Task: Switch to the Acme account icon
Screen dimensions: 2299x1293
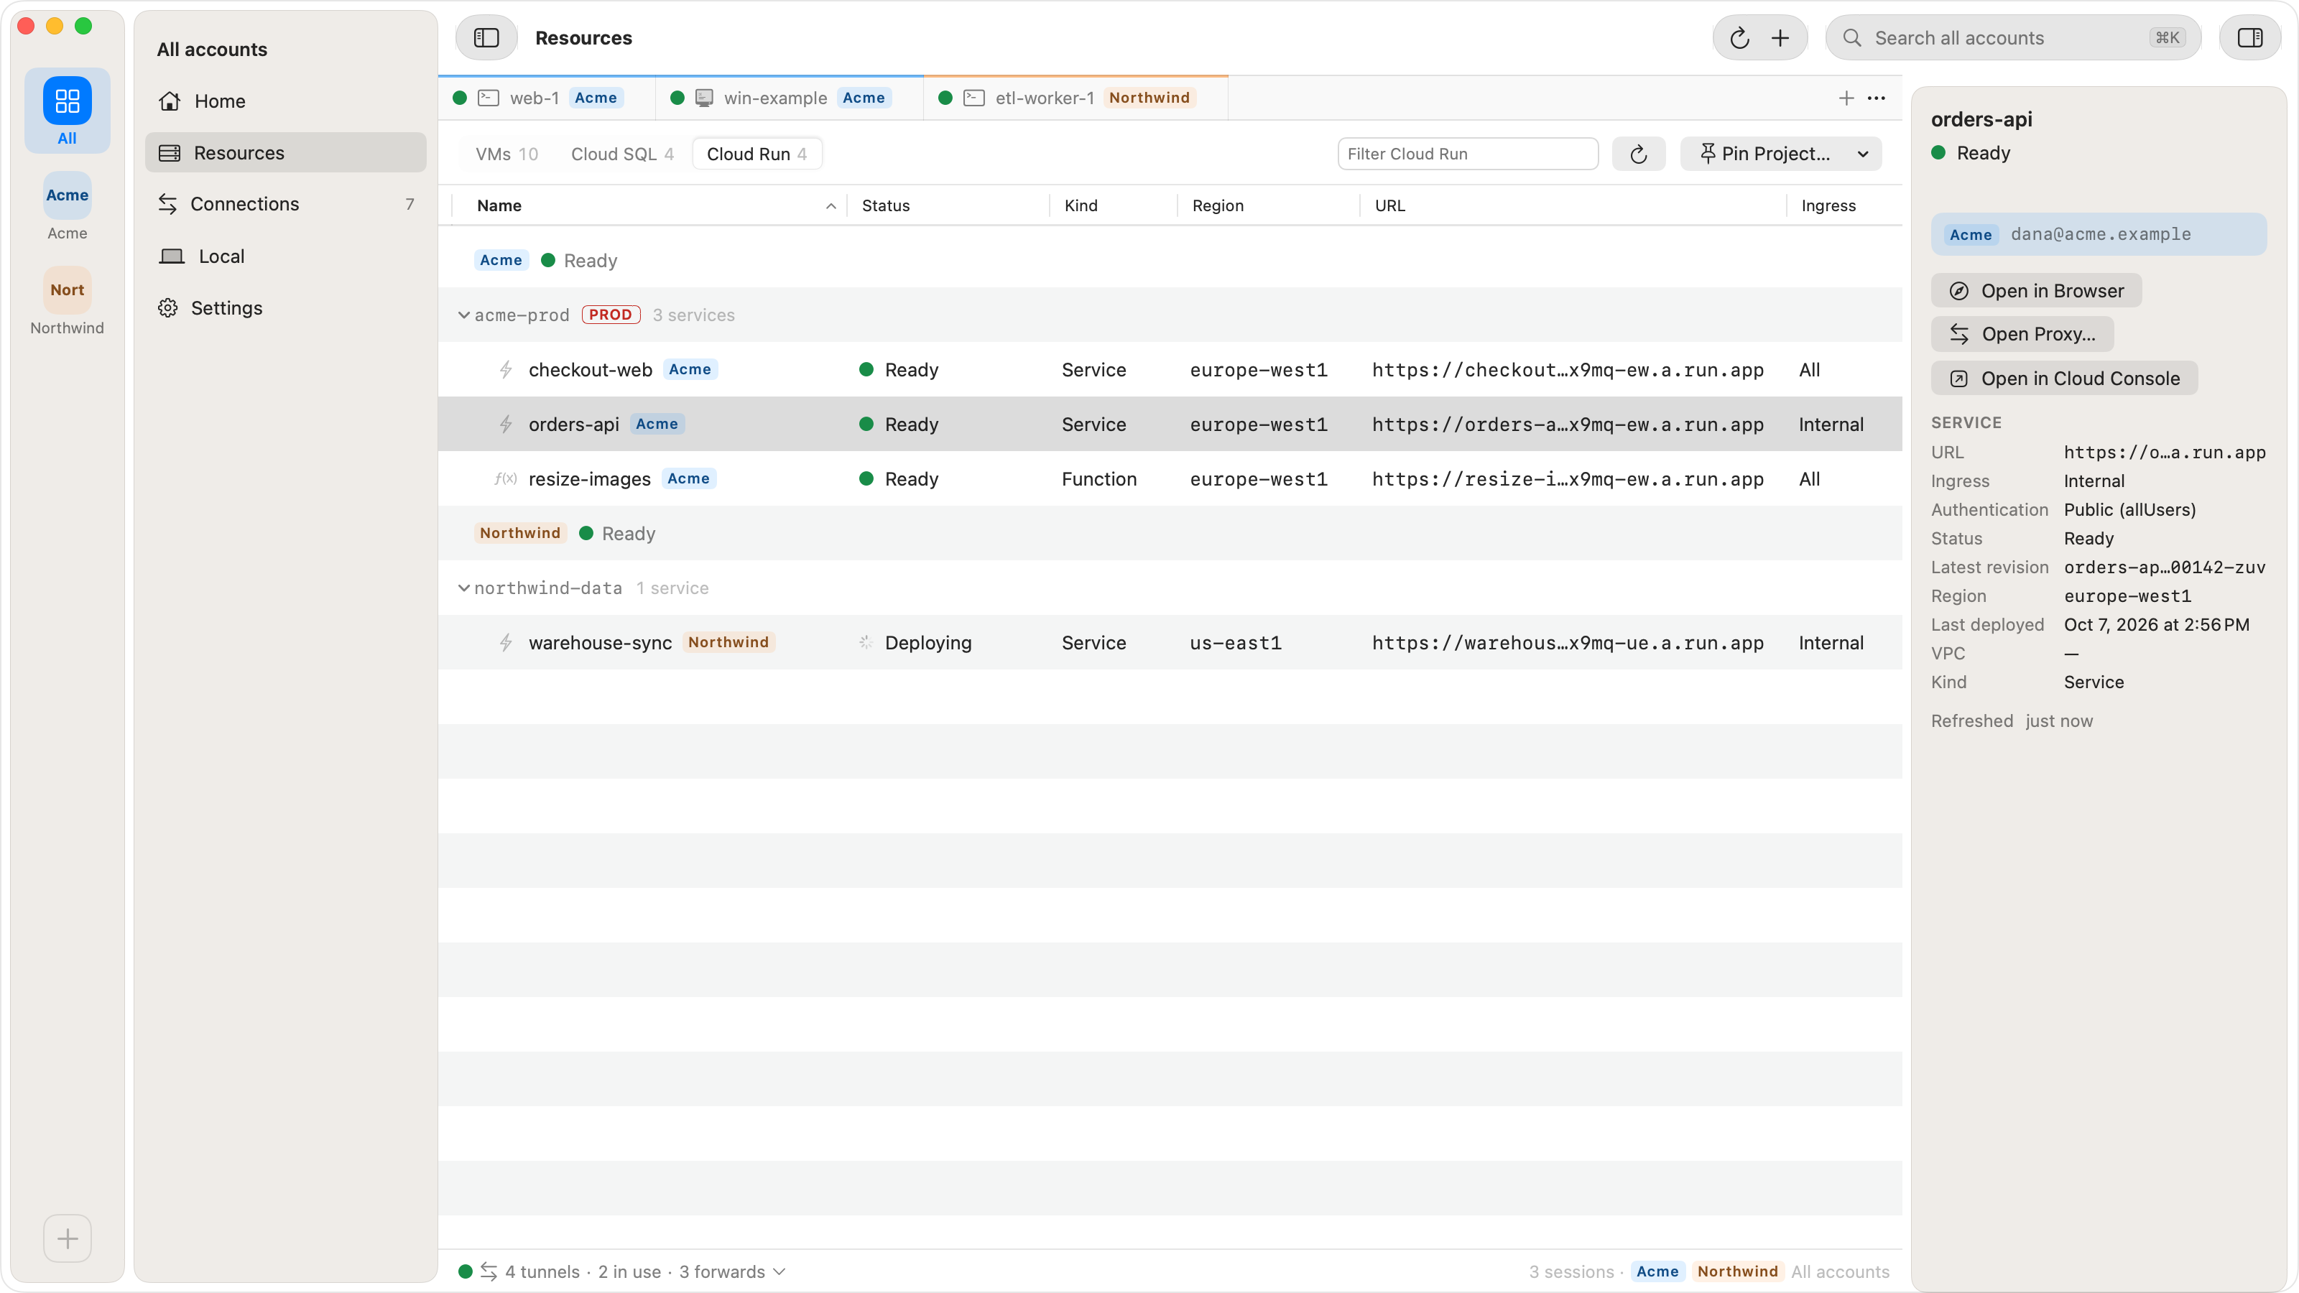Action: click(67, 195)
